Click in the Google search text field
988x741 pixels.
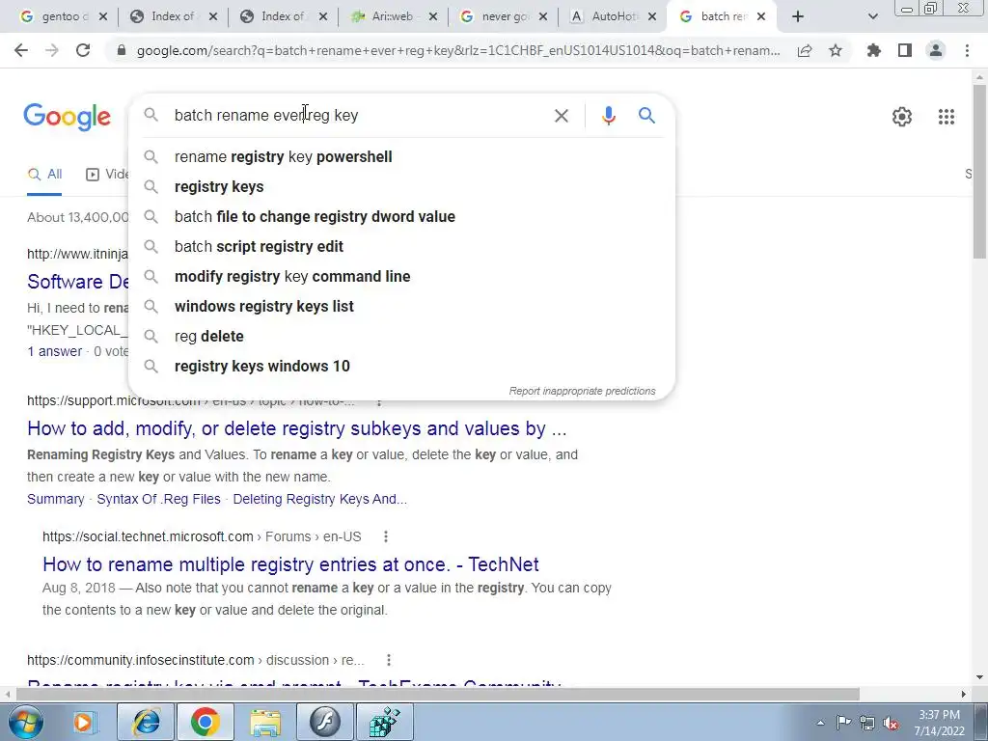(356, 116)
